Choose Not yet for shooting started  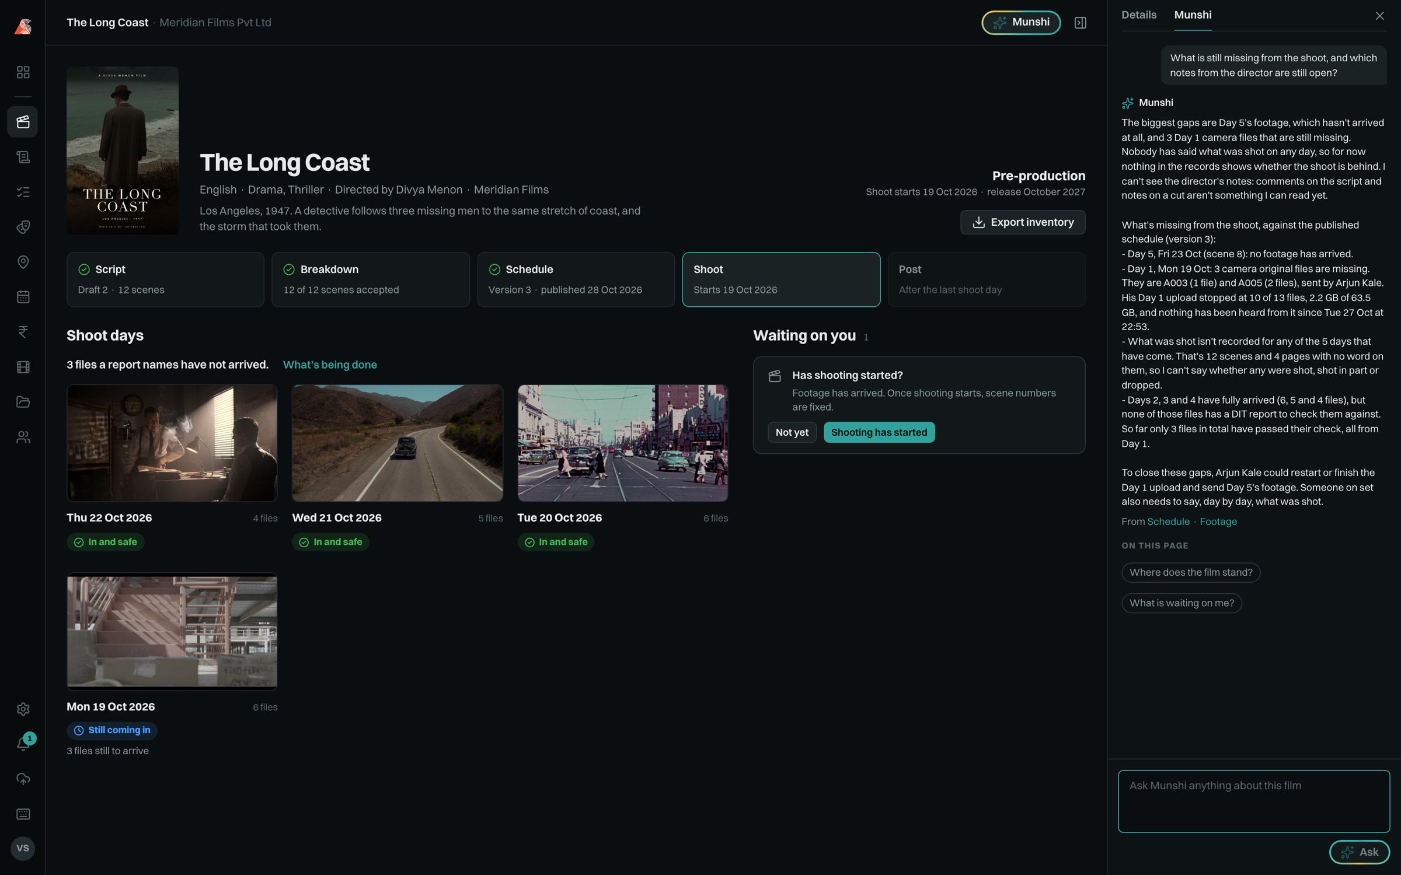792,432
